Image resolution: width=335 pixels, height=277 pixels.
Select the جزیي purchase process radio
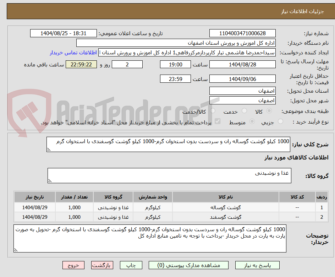pyautogui.click(x=280, y=120)
